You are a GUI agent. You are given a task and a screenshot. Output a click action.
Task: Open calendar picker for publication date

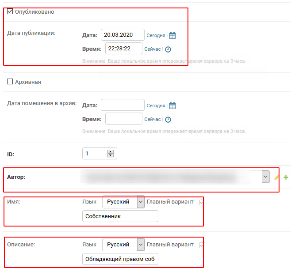[x=172, y=35]
